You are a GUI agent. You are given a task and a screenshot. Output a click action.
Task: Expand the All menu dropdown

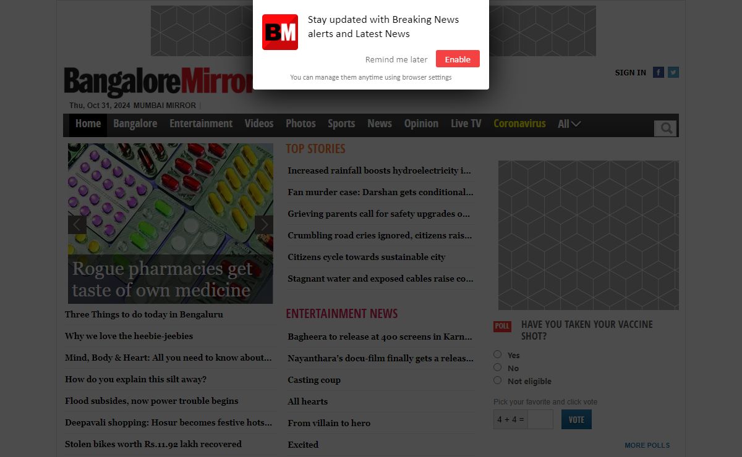569,124
